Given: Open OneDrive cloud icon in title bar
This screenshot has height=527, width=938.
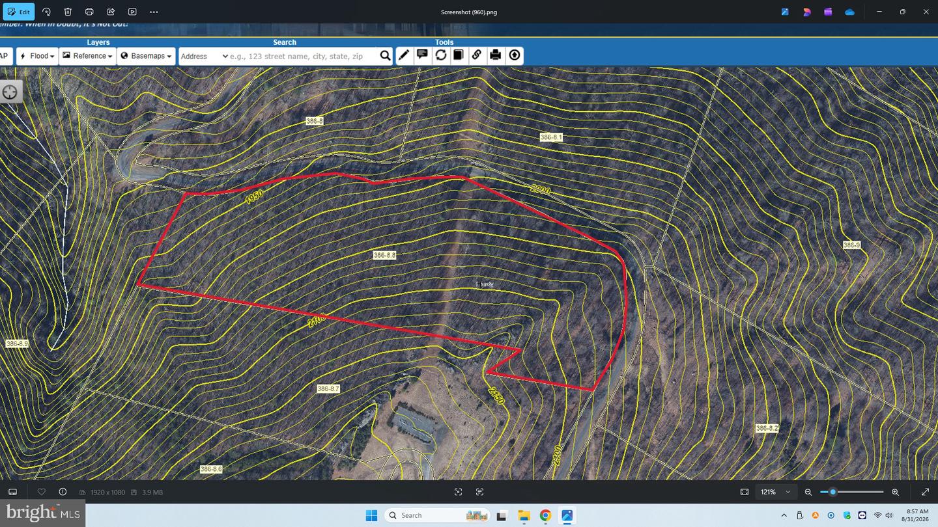Looking at the screenshot, I should [849, 12].
